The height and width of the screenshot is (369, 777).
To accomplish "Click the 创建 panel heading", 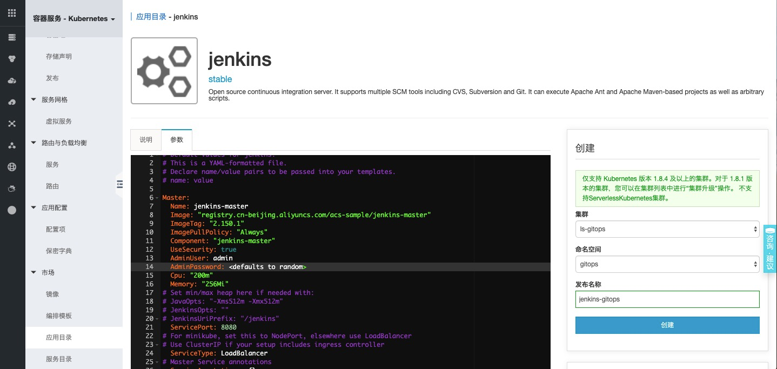I will point(585,148).
